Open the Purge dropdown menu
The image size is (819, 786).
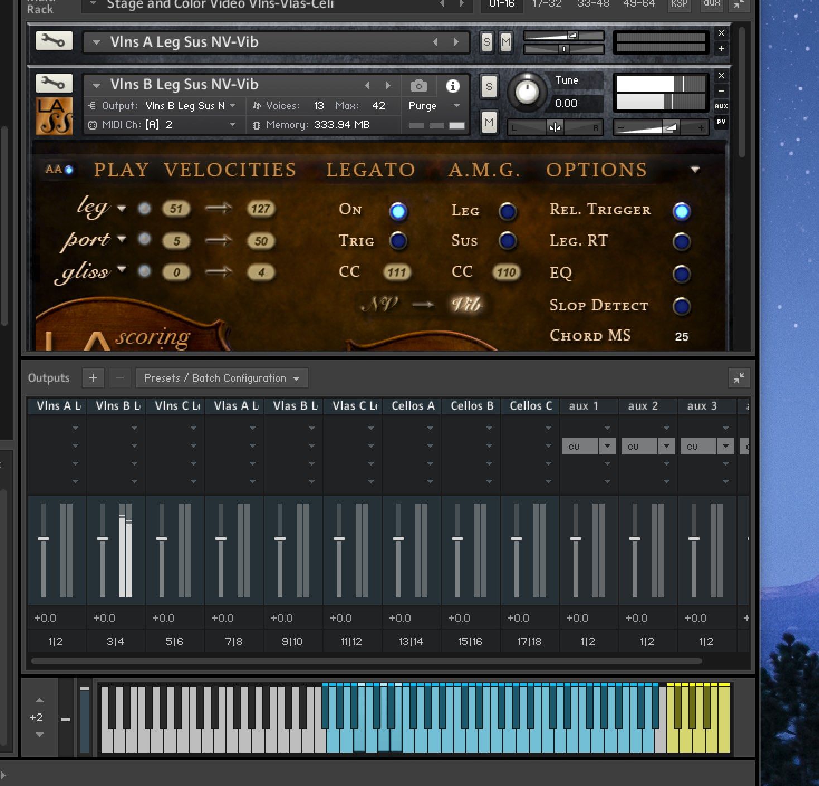(x=434, y=106)
